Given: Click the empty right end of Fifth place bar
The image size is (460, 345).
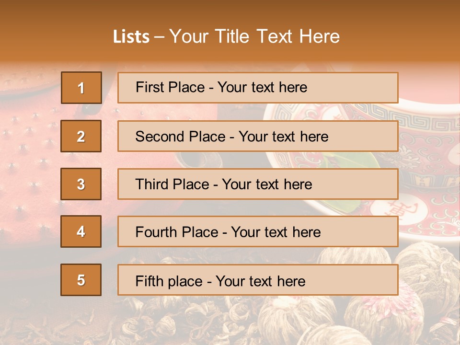Looking at the screenshot, I should click(x=364, y=280).
